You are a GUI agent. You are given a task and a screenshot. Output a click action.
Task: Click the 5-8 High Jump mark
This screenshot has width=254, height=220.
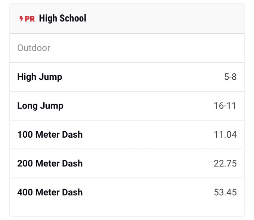click(230, 77)
